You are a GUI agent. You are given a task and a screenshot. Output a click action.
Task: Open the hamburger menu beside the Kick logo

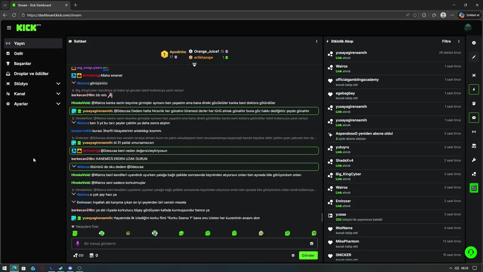9,28
